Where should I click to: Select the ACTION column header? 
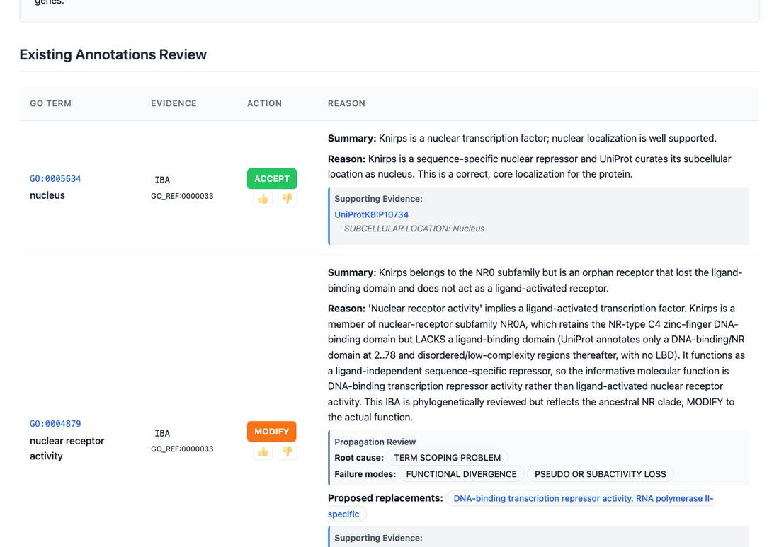pyautogui.click(x=264, y=103)
